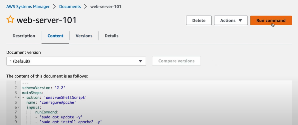298x125 pixels.
Task: Switch to the Description tab
Action: click(x=24, y=36)
